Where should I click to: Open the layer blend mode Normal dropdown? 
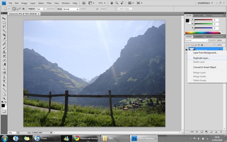(196, 41)
